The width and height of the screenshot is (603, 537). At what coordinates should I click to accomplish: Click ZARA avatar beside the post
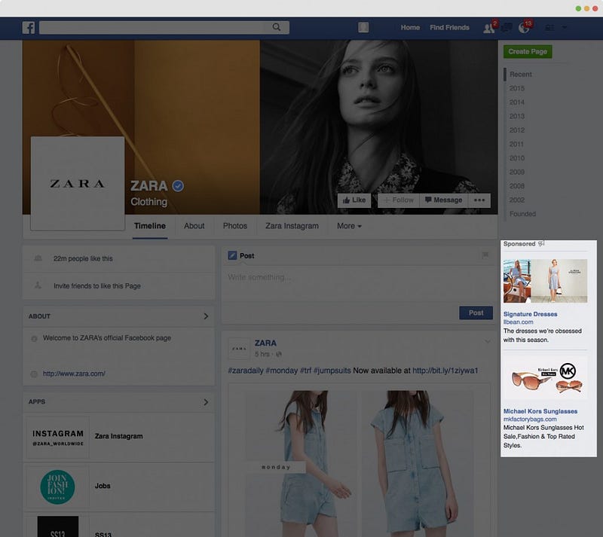(239, 349)
